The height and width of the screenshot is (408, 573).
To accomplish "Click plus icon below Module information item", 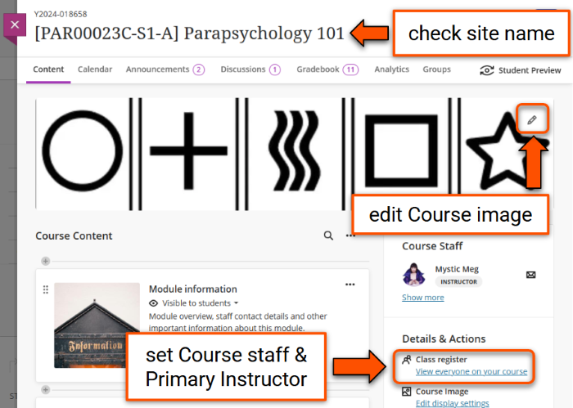I will click(45, 390).
